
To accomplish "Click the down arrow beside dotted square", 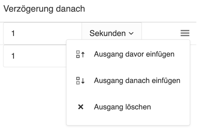I will 83,81.
